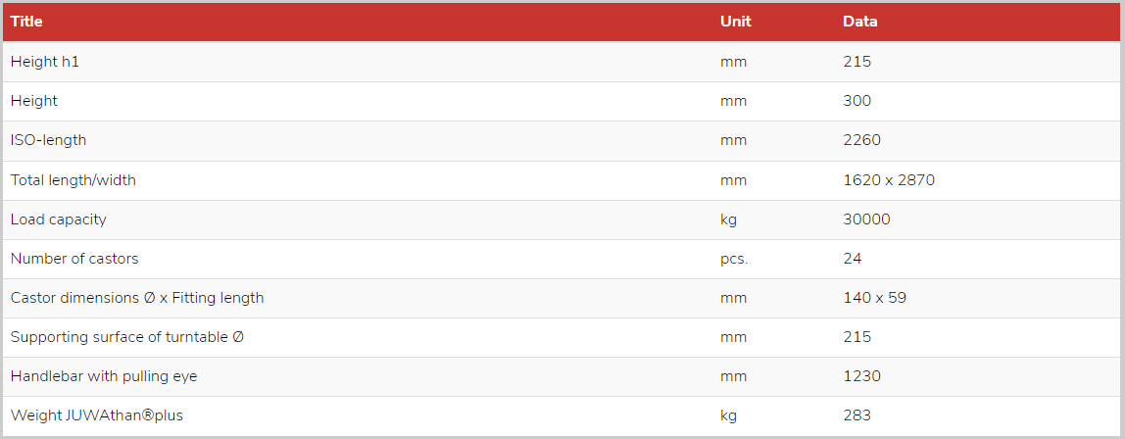Click Handlebar with pulling eye label
Viewport: 1125px width, 439px height.
pyautogui.click(x=103, y=376)
